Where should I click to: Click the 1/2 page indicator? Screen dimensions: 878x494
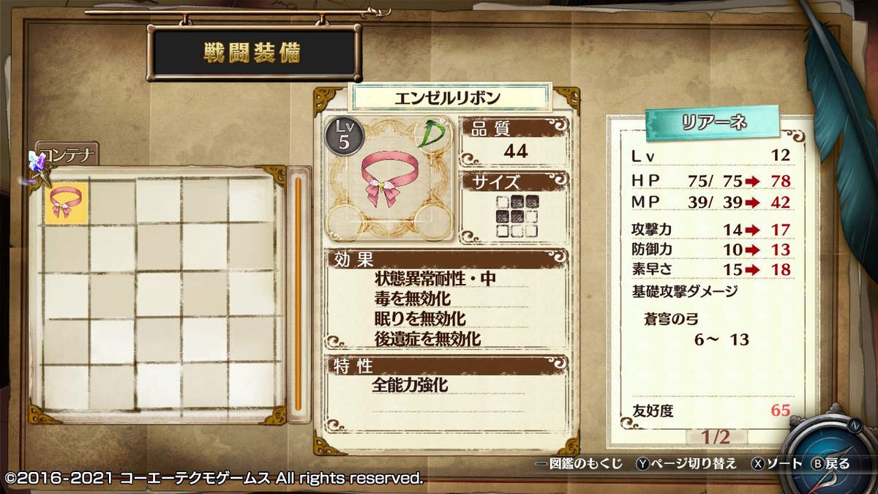click(x=716, y=437)
